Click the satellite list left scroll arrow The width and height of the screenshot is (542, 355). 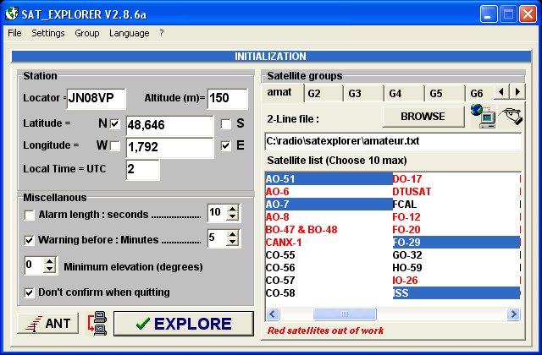tap(273, 314)
